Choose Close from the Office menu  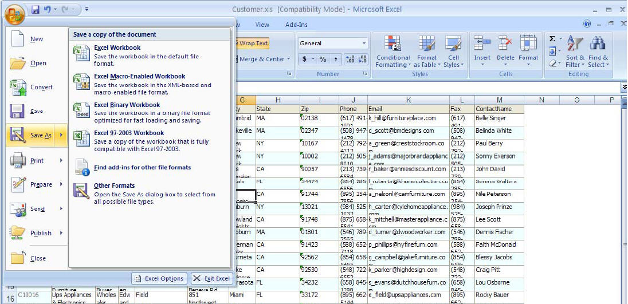pos(38,258)
